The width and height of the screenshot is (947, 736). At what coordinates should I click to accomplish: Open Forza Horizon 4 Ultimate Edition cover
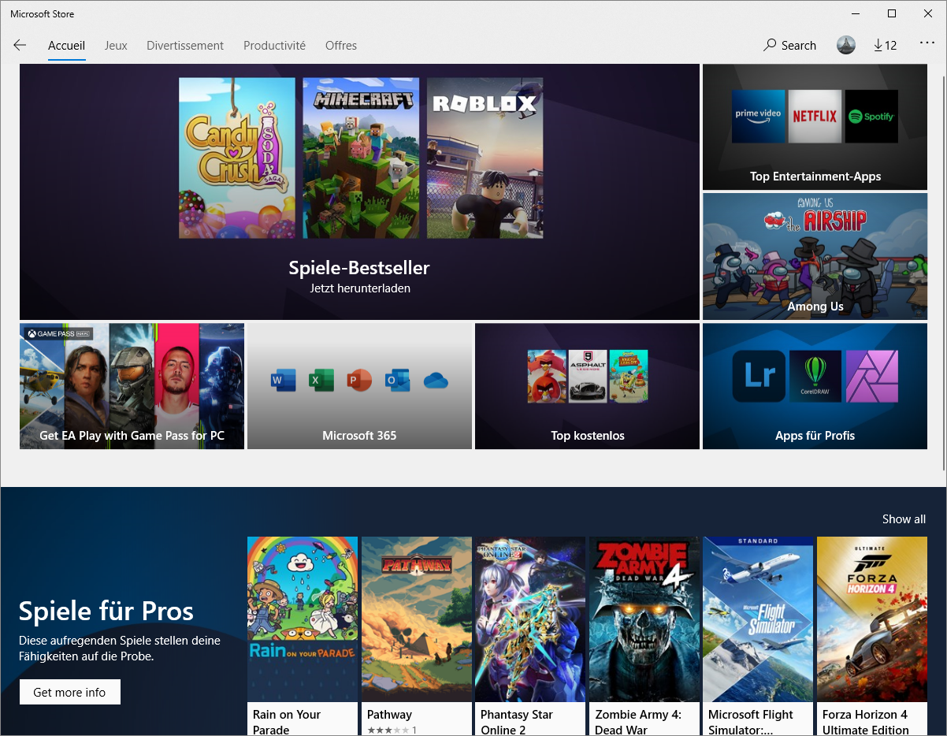pyautogui.click(x=872, y=619)
